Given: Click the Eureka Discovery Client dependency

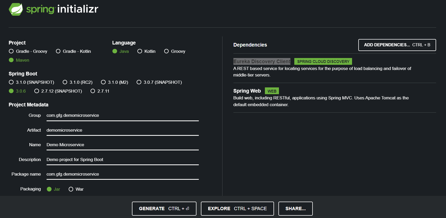Looking at the screenshot, I should tap(262, 61).
